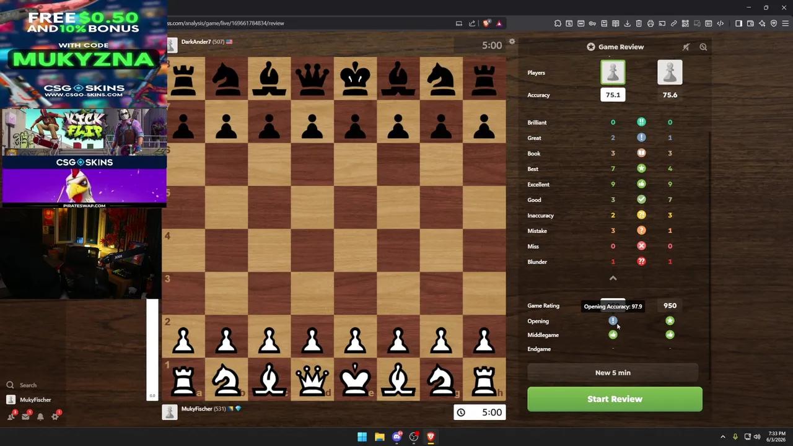Click the Miss red X icon
This screenshot has height=446, width=793.
click(641, 246)
